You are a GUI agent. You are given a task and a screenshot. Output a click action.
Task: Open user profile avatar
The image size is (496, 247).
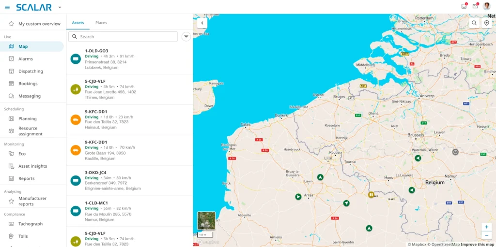click(x=487, y=6)
